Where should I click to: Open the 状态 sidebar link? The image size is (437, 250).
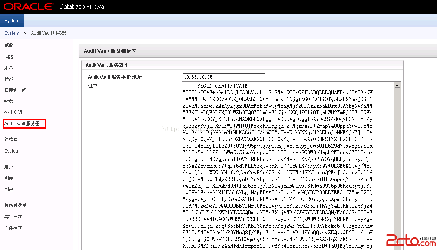(9, 79)
